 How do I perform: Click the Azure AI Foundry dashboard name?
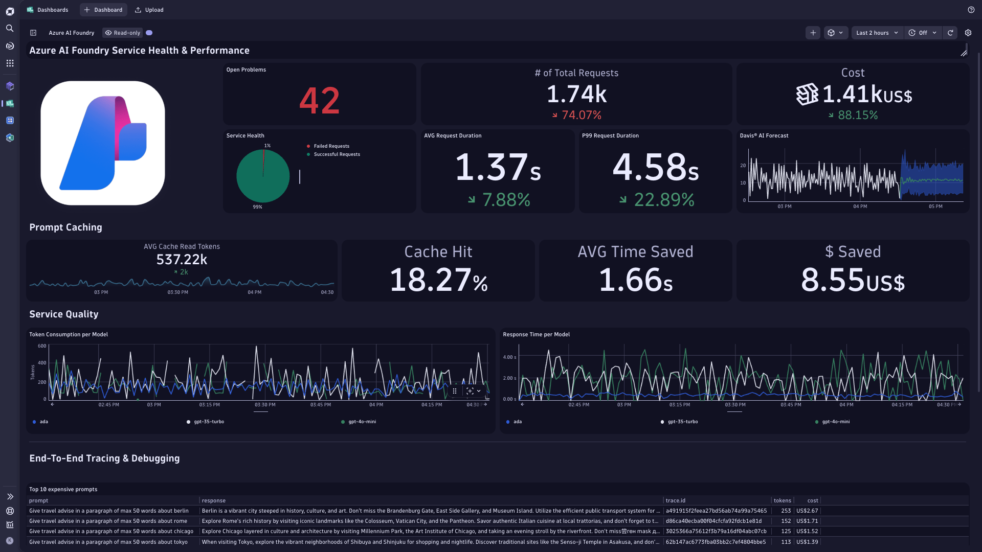[x=72, y=33]
